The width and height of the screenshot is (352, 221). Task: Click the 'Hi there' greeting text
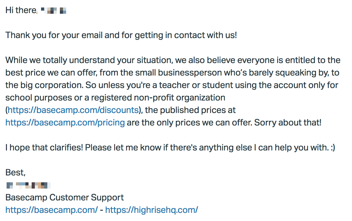point(21,10)
